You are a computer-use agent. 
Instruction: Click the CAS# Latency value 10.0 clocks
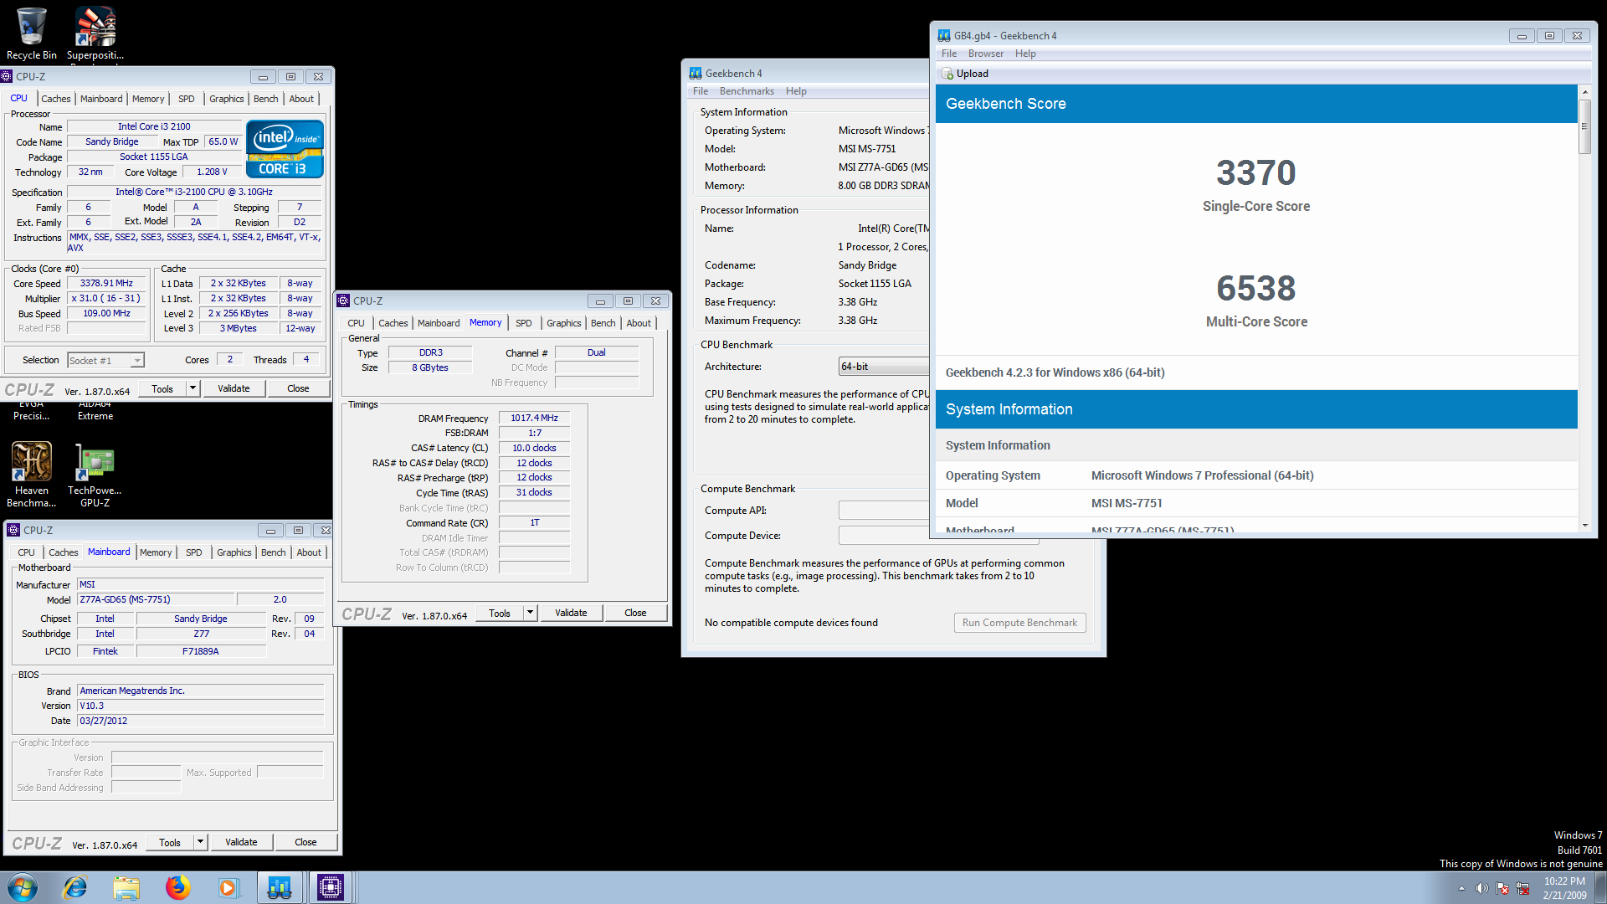click(x=534, y=448)
